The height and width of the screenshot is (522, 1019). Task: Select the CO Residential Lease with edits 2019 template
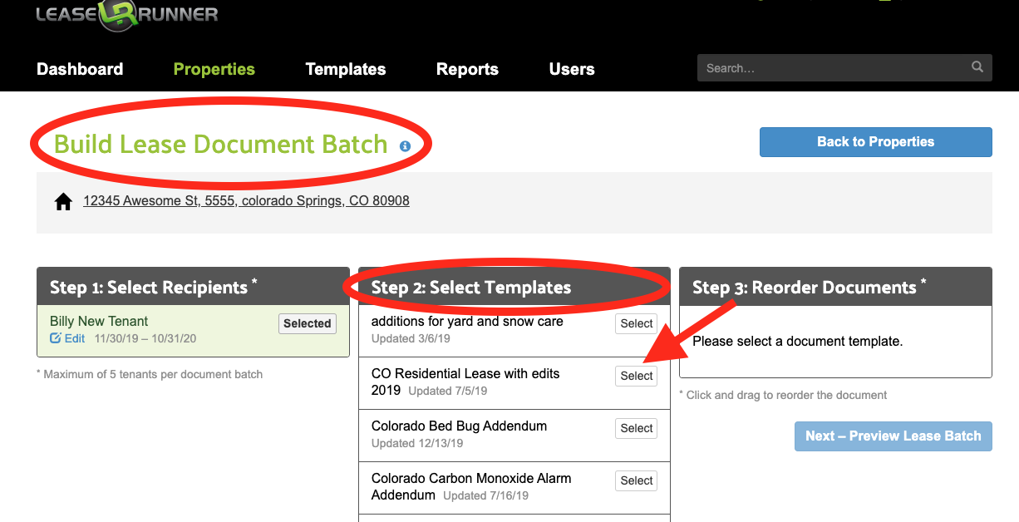pyautogui.click(x=636, y=376)
